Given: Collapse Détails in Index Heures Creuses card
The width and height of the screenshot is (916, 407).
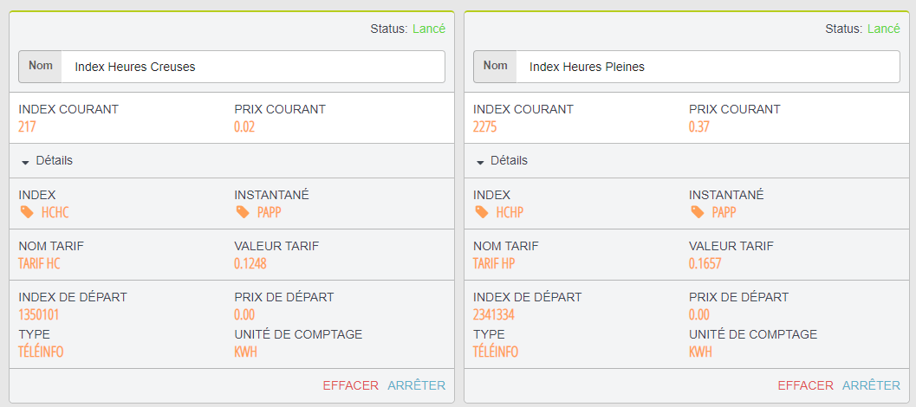Looking at the screenshot, I should 47,161.
